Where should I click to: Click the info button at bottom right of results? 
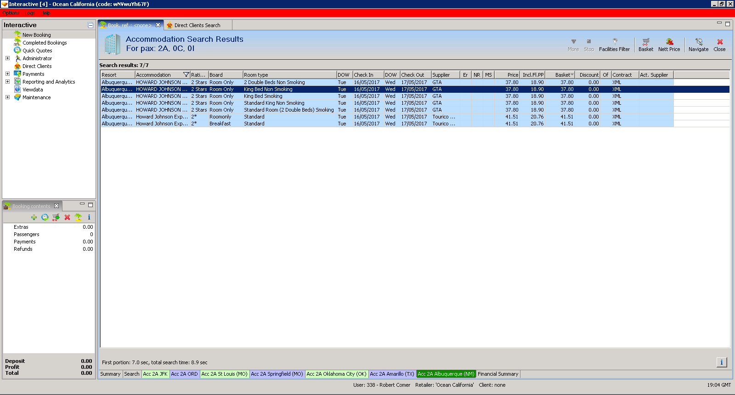coord(721,362)
